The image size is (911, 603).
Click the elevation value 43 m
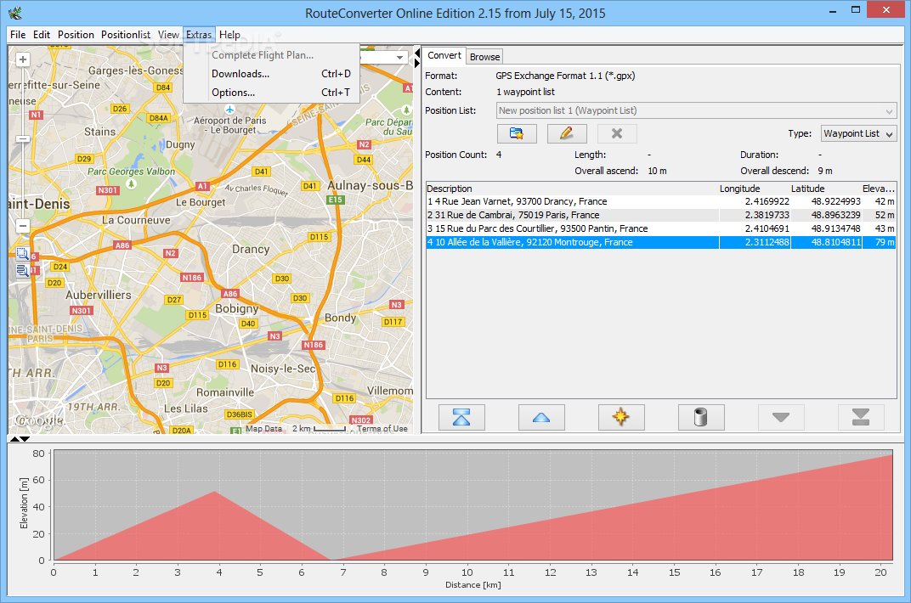[885, 228]
